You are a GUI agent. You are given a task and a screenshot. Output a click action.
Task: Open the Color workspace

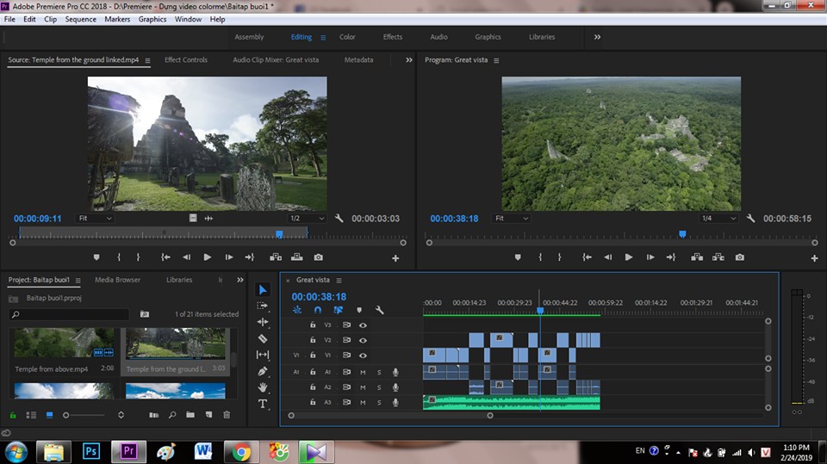pos(347,37)
